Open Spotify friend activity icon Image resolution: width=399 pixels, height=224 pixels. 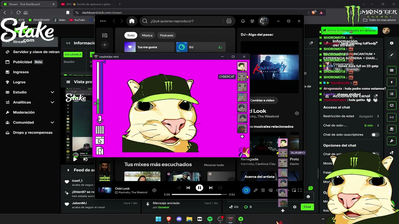(x=252, y=21)
